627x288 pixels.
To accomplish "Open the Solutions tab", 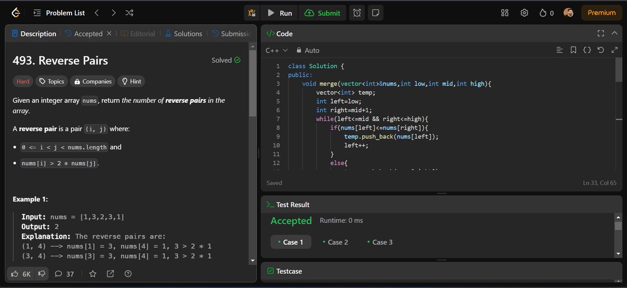I will tap(183, 33).
